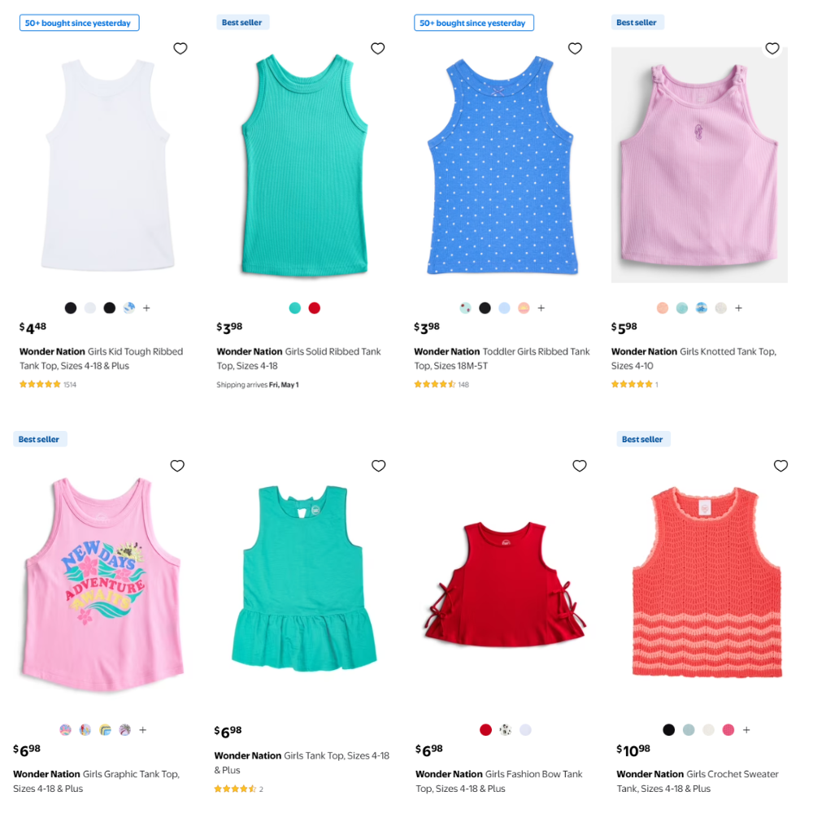The image size is (813, 813).
Task: Favorite the red Fashion Bow Tank
Action: [580, 466]
